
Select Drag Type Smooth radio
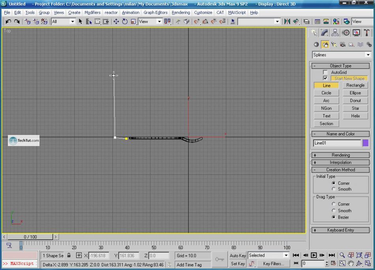click(334, 210)
